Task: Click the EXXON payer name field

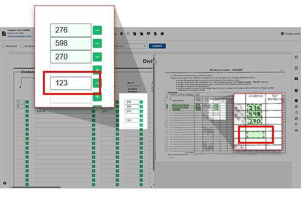Action: 63,111
